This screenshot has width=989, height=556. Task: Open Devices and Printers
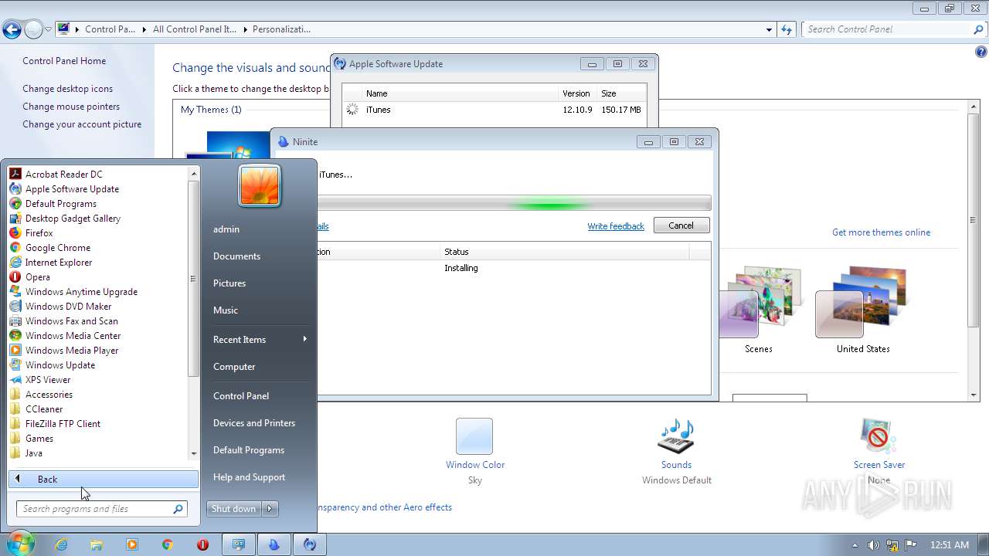[254, 422]
